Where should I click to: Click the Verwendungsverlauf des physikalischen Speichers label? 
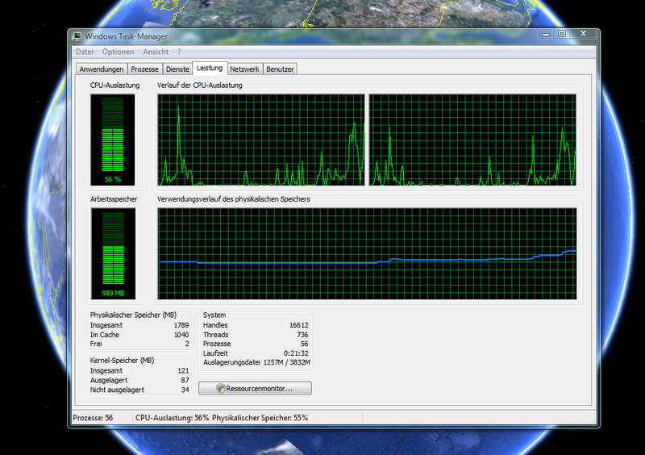point(234,199)
